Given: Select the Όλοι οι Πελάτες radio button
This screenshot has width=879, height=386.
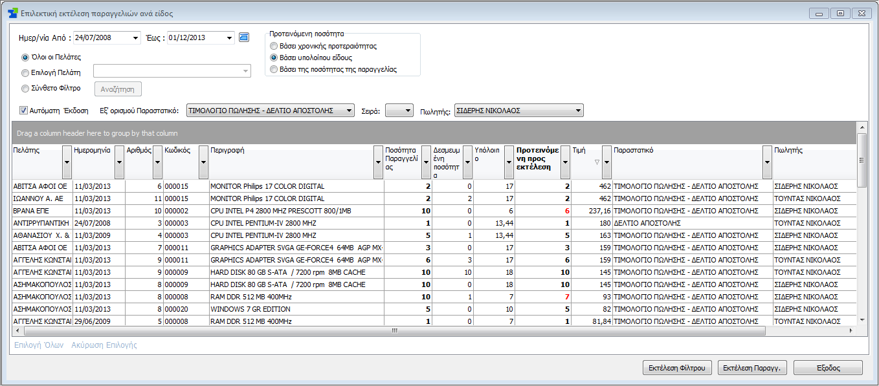Looking at the screenshot, I should click(x=26, y=58).
